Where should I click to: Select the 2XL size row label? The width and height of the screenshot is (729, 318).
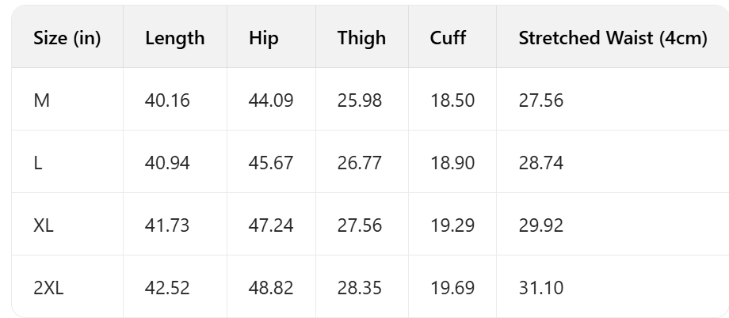(48, 288)
